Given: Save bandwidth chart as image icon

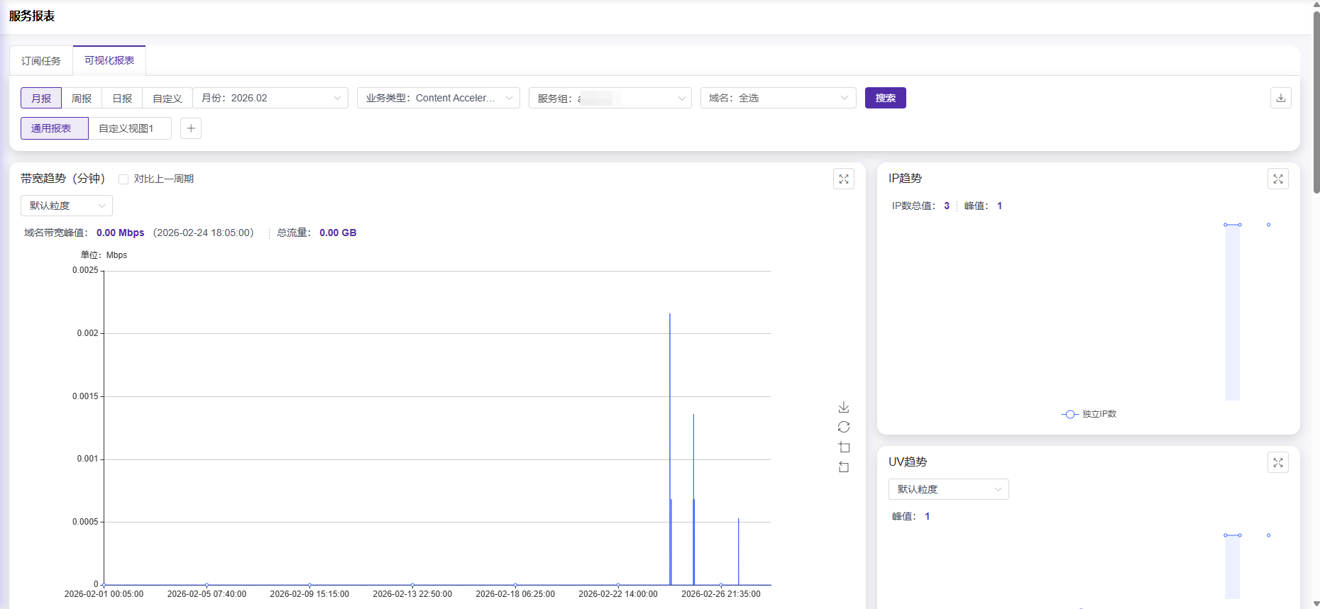Looking at the screenshot, I should 843,407.
